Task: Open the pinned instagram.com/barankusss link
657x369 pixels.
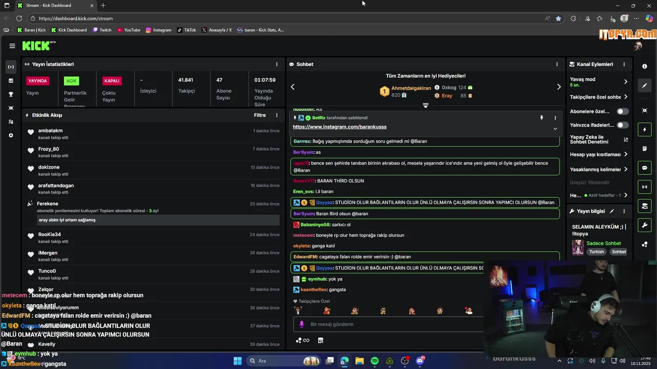Action: point(340,127)
